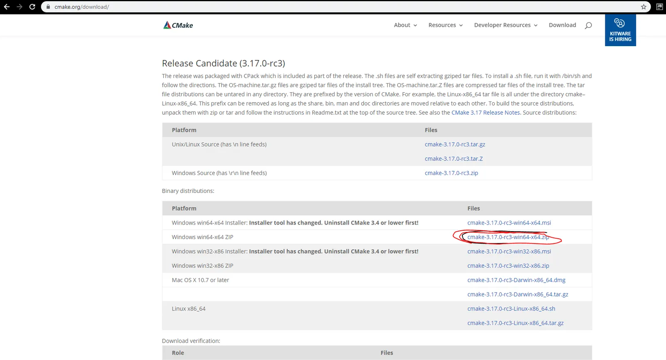666x360 pixels.
Task: Expand the Developer Resources menu
Action: pyautogui.click(x=506, y=25)
